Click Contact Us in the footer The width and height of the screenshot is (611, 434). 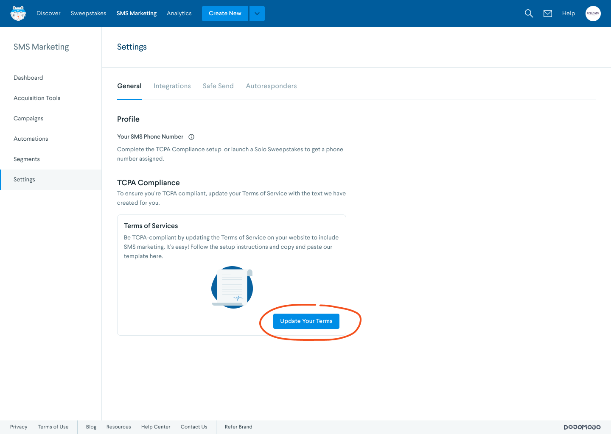click(194, 427)
